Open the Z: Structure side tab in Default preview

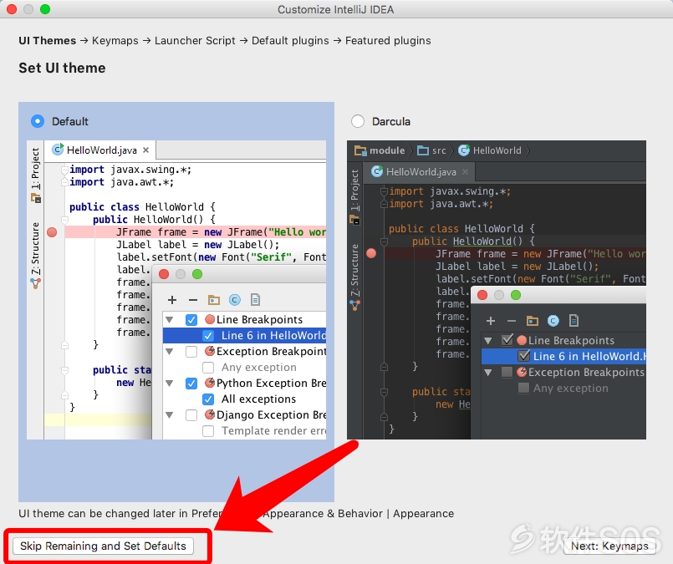pos(35,249)
